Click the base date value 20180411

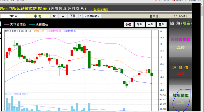click(180, 16)
